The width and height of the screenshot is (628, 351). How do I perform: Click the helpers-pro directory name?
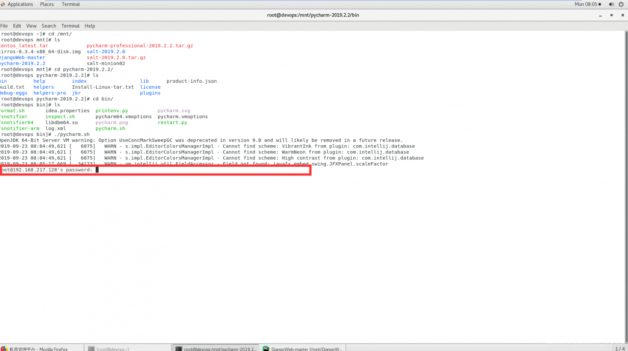(x=50, y=93)
